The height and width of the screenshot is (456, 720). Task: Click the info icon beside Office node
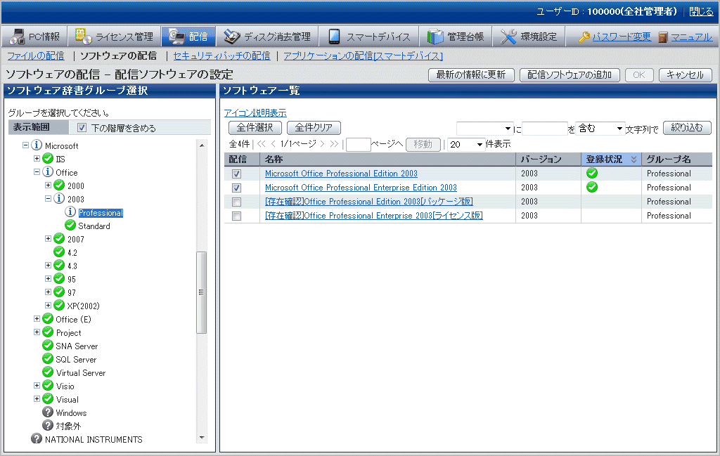(48, 172)
